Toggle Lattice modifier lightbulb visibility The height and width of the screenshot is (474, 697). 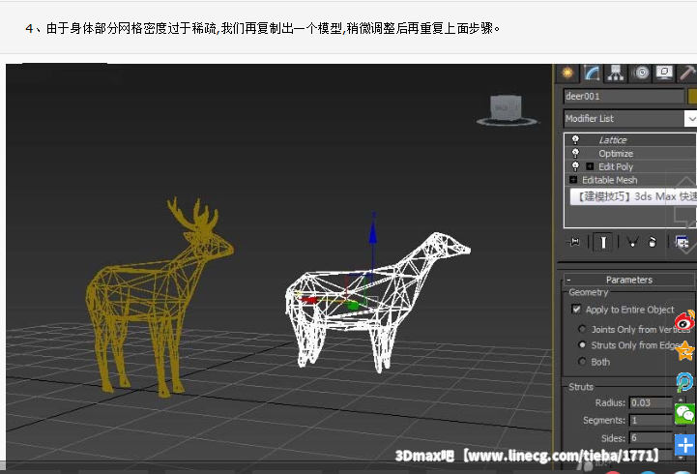pyautogui.click(x=575, y=139)
